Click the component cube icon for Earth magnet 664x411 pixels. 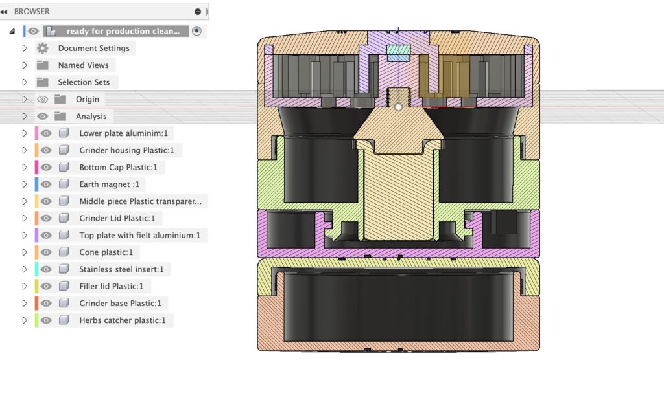[64, 184]
